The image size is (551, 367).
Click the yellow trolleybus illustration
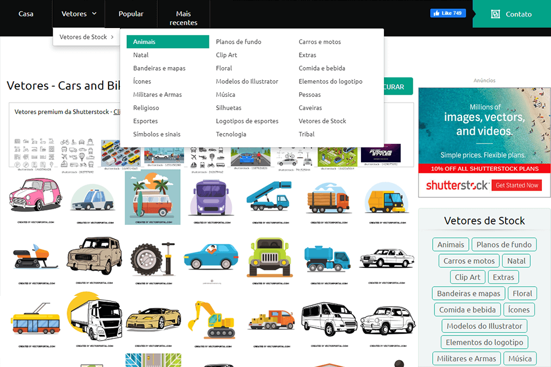(x=36, y=320)
